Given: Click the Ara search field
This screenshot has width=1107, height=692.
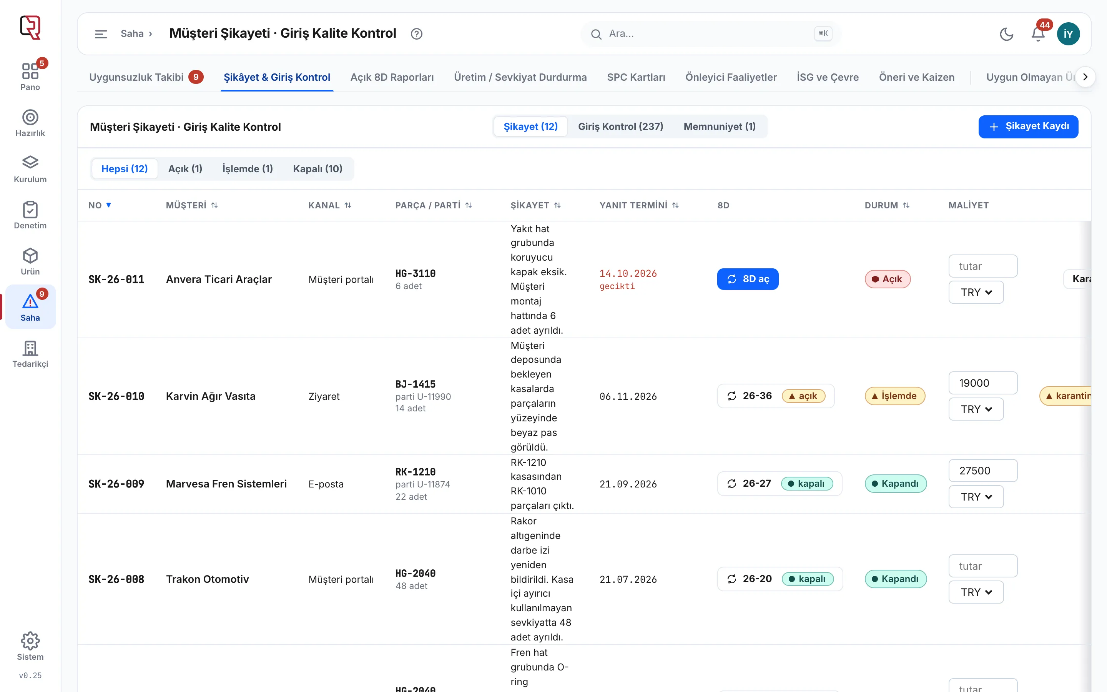Looking at the screenshot, I should pos(710,34).
